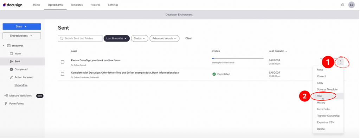The width and height of the screenshot is (360, 138).
Task: Click the Sent paper plane icon
Action: click(x=11, y=61)
